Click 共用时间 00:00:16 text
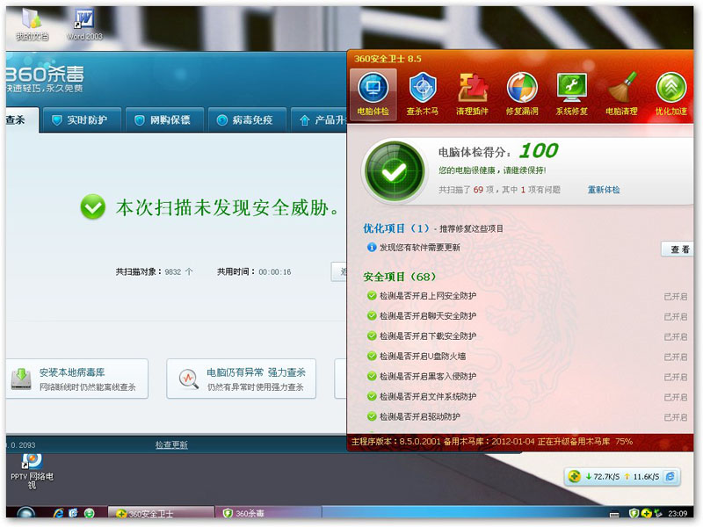 coord(254,271)
